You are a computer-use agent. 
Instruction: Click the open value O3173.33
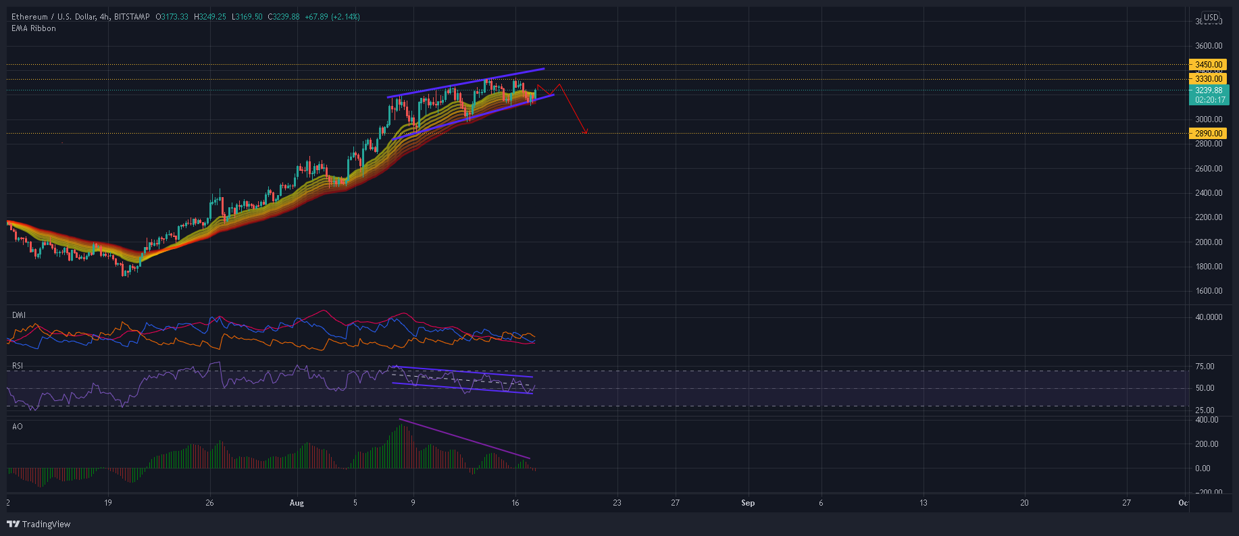coord(172,17)
